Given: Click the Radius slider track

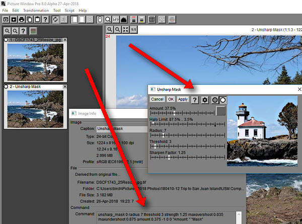Looking at the screenshot, I should coord(186,136).
